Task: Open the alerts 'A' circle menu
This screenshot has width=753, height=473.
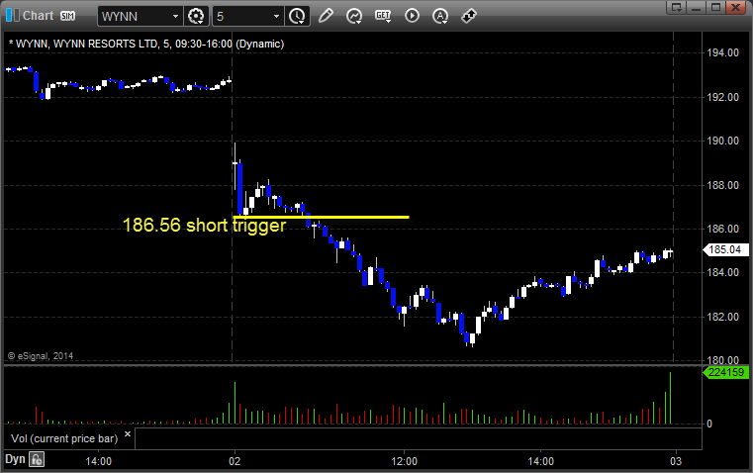Action: pos(440,16)
